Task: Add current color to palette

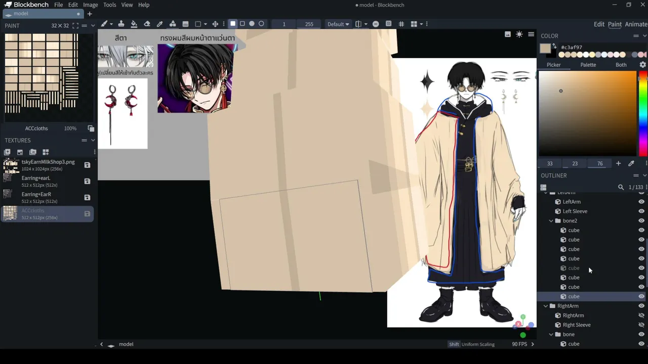Action: click(x=618, y=163)
